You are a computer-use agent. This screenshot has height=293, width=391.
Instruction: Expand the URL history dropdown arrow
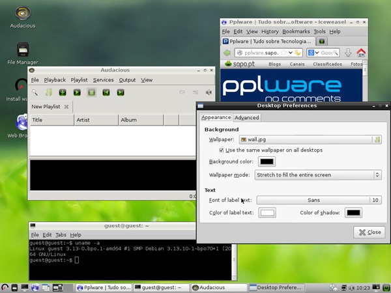click(x=291, y=53)
